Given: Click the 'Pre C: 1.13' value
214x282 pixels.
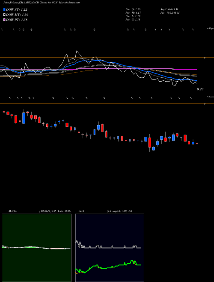Looking at the screenshot, I should coord(133,20).
